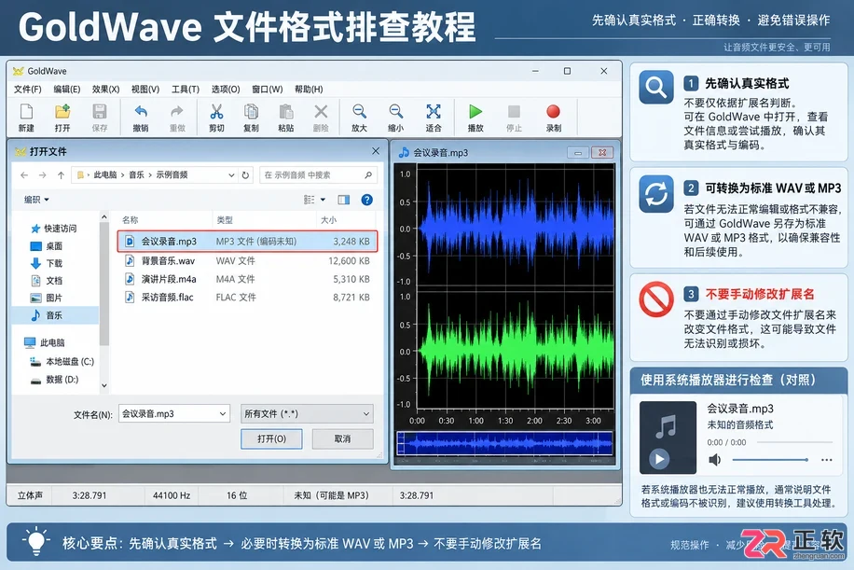
Task: Open the 编辑(E) menu
Action: pyautogui.click(x=66, y=89)
